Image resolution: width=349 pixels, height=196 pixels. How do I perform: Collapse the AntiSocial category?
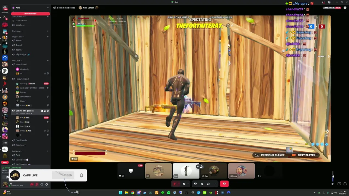pyautogui.click(x=17, y=151)
